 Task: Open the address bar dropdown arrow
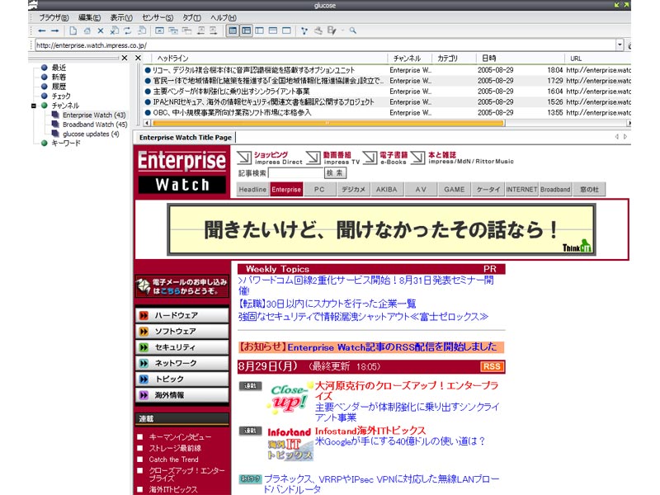(620, 45)
